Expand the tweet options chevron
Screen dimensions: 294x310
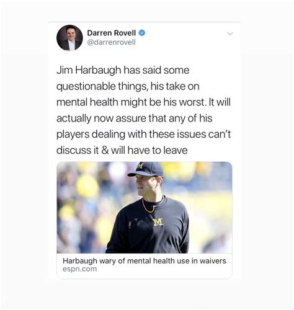pos(230,33)
